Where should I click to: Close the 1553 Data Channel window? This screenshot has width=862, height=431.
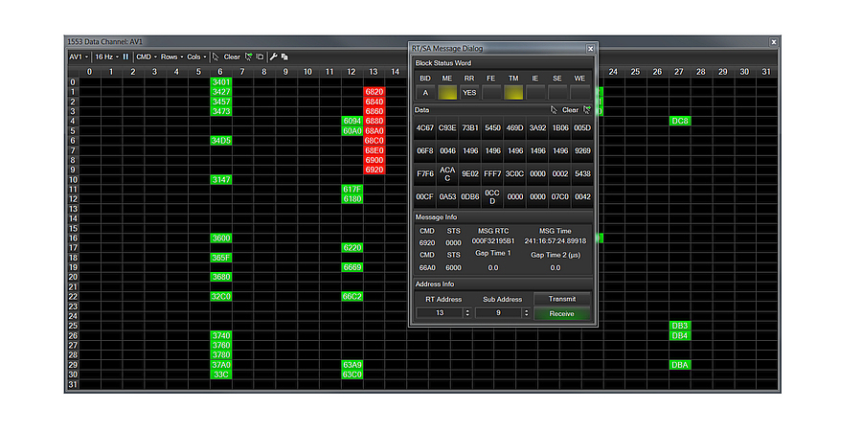(x=774, y=42)
